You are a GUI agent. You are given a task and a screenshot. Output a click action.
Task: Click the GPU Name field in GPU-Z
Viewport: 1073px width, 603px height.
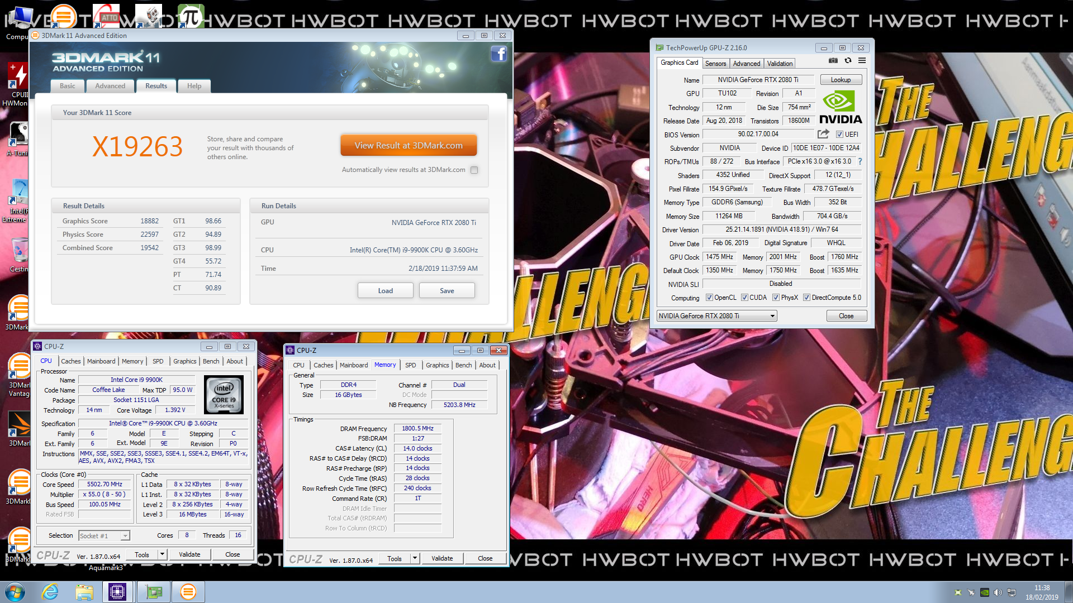point(758,80)
